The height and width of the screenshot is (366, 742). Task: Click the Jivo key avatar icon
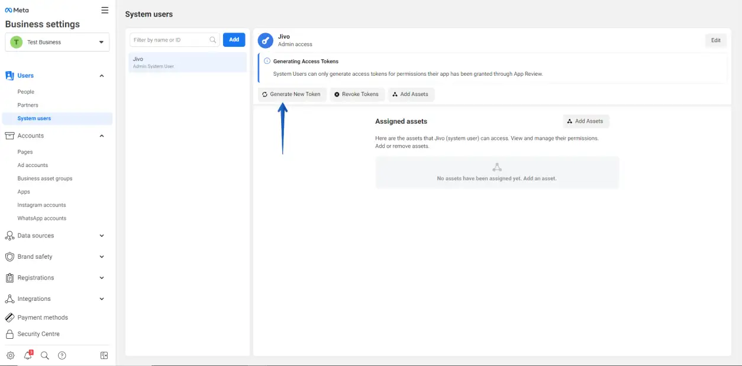point(266,40)
